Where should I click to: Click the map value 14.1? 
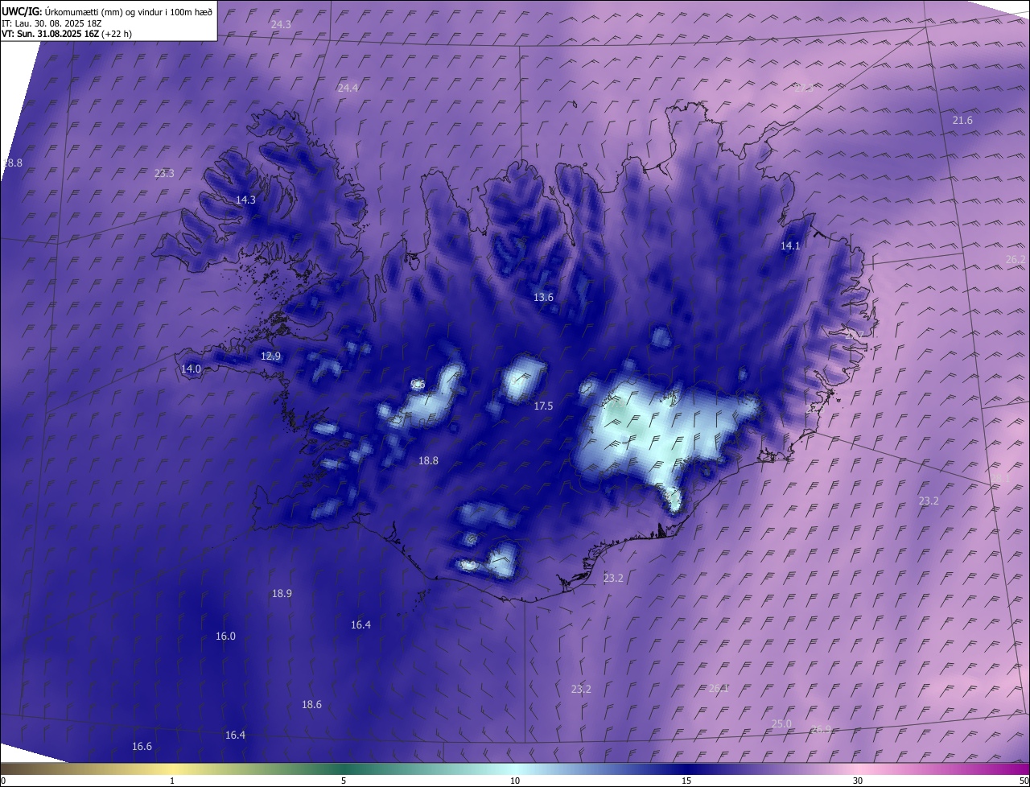pyautogui.click(x=791, y=246)
